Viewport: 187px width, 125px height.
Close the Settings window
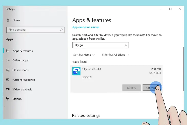tap(180, 9)
